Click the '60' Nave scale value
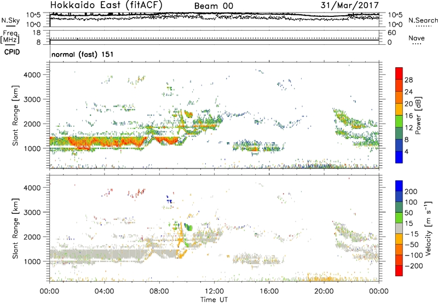This screenshot has height=303, width=438. (392, 33)
